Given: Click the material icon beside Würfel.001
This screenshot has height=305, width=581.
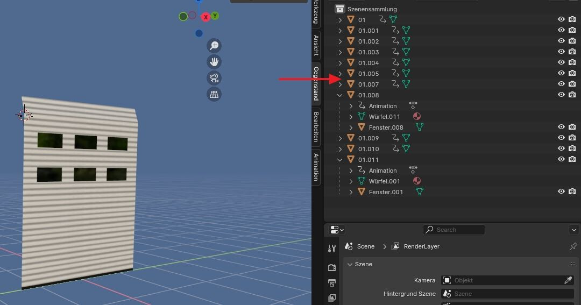Looking at the screenshot, I should pyautogui.click(x=417, y=181).
